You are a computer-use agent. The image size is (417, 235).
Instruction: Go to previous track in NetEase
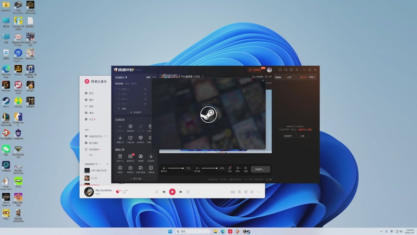pos(164,192)
